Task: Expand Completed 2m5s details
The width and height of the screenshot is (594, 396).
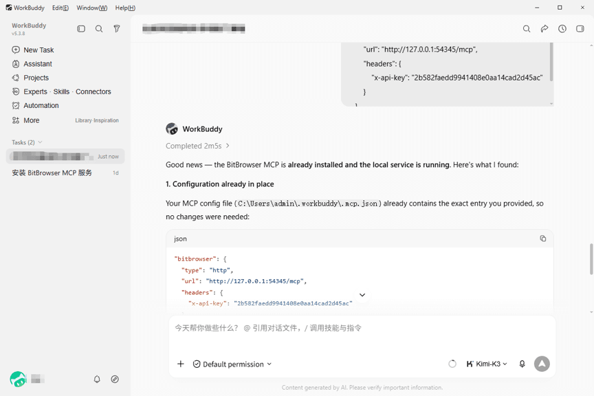Action: point(197,146)
